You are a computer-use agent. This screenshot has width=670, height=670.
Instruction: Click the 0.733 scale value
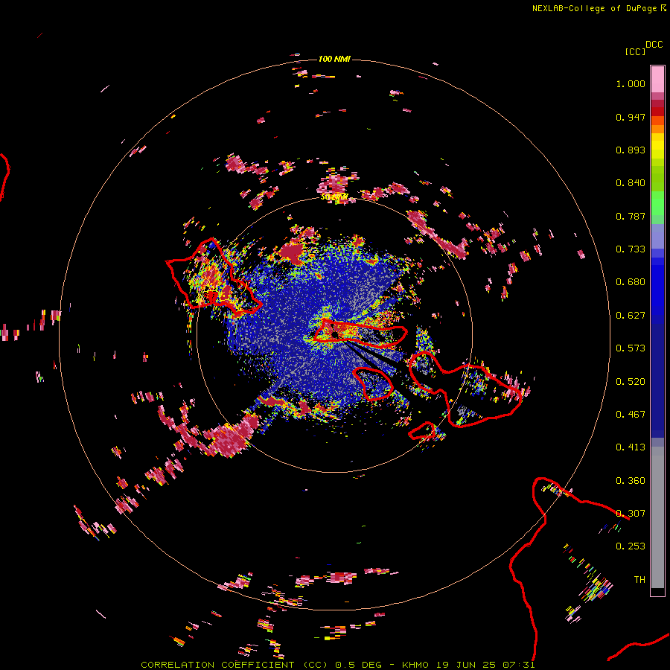point(631,249)
